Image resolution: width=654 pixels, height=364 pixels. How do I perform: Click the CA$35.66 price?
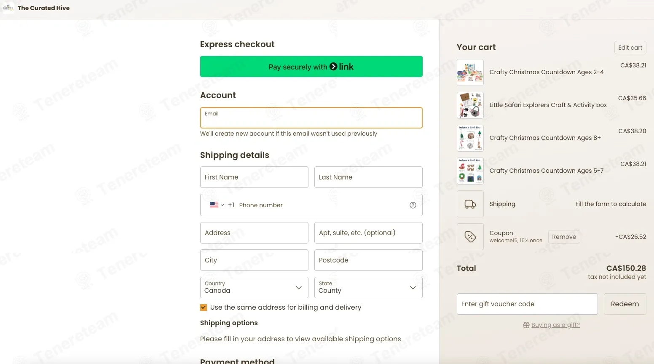click(632, 98)
